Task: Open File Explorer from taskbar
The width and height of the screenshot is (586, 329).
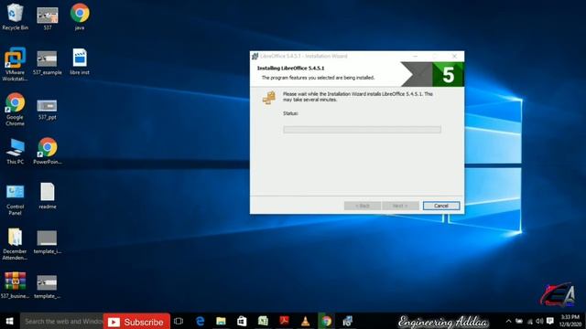Action: click(x=221, y=321)
